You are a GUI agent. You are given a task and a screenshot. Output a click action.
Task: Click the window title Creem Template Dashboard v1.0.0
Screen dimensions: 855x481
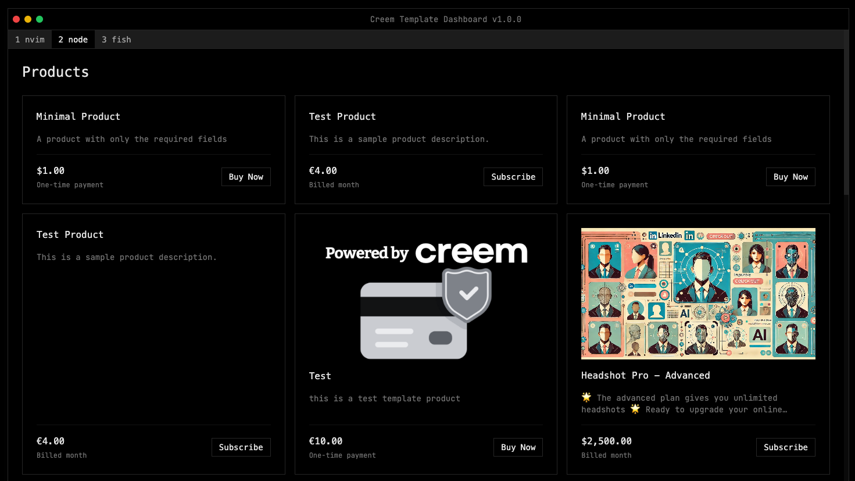pos(446,19)
